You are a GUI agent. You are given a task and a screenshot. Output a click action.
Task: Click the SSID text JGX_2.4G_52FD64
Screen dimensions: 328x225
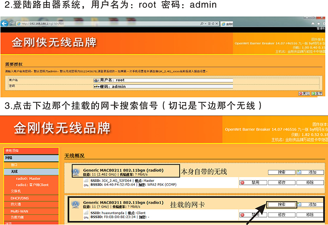point(117,181)
